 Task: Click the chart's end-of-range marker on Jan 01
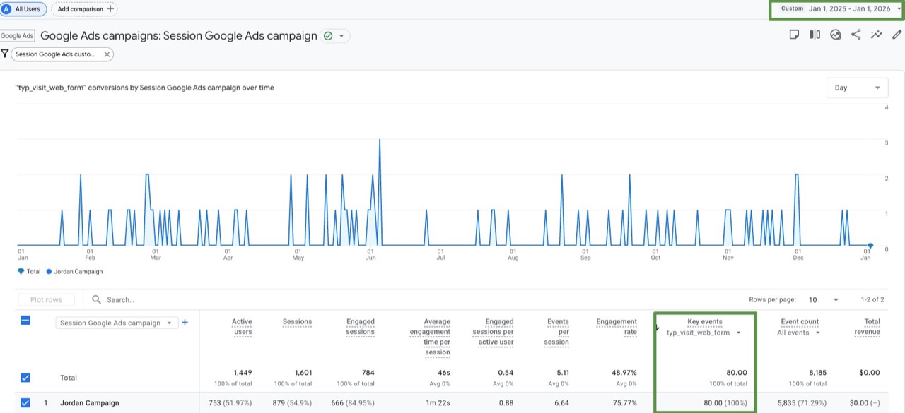point(870,246)
